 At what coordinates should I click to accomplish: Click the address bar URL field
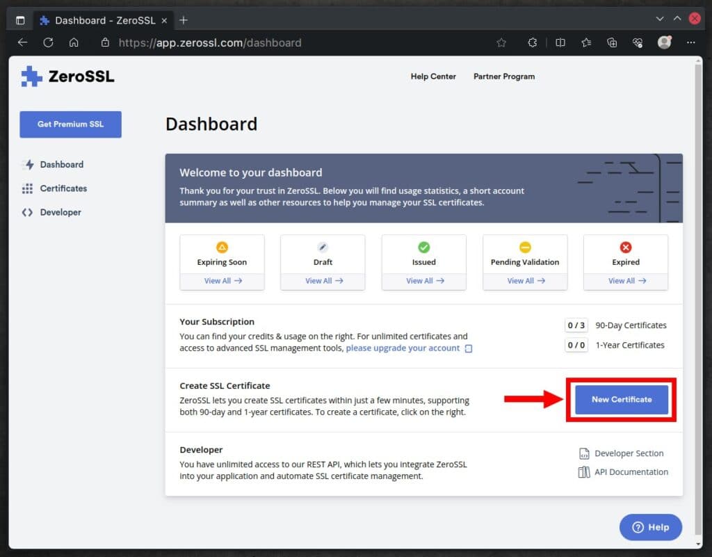(210, 42)
